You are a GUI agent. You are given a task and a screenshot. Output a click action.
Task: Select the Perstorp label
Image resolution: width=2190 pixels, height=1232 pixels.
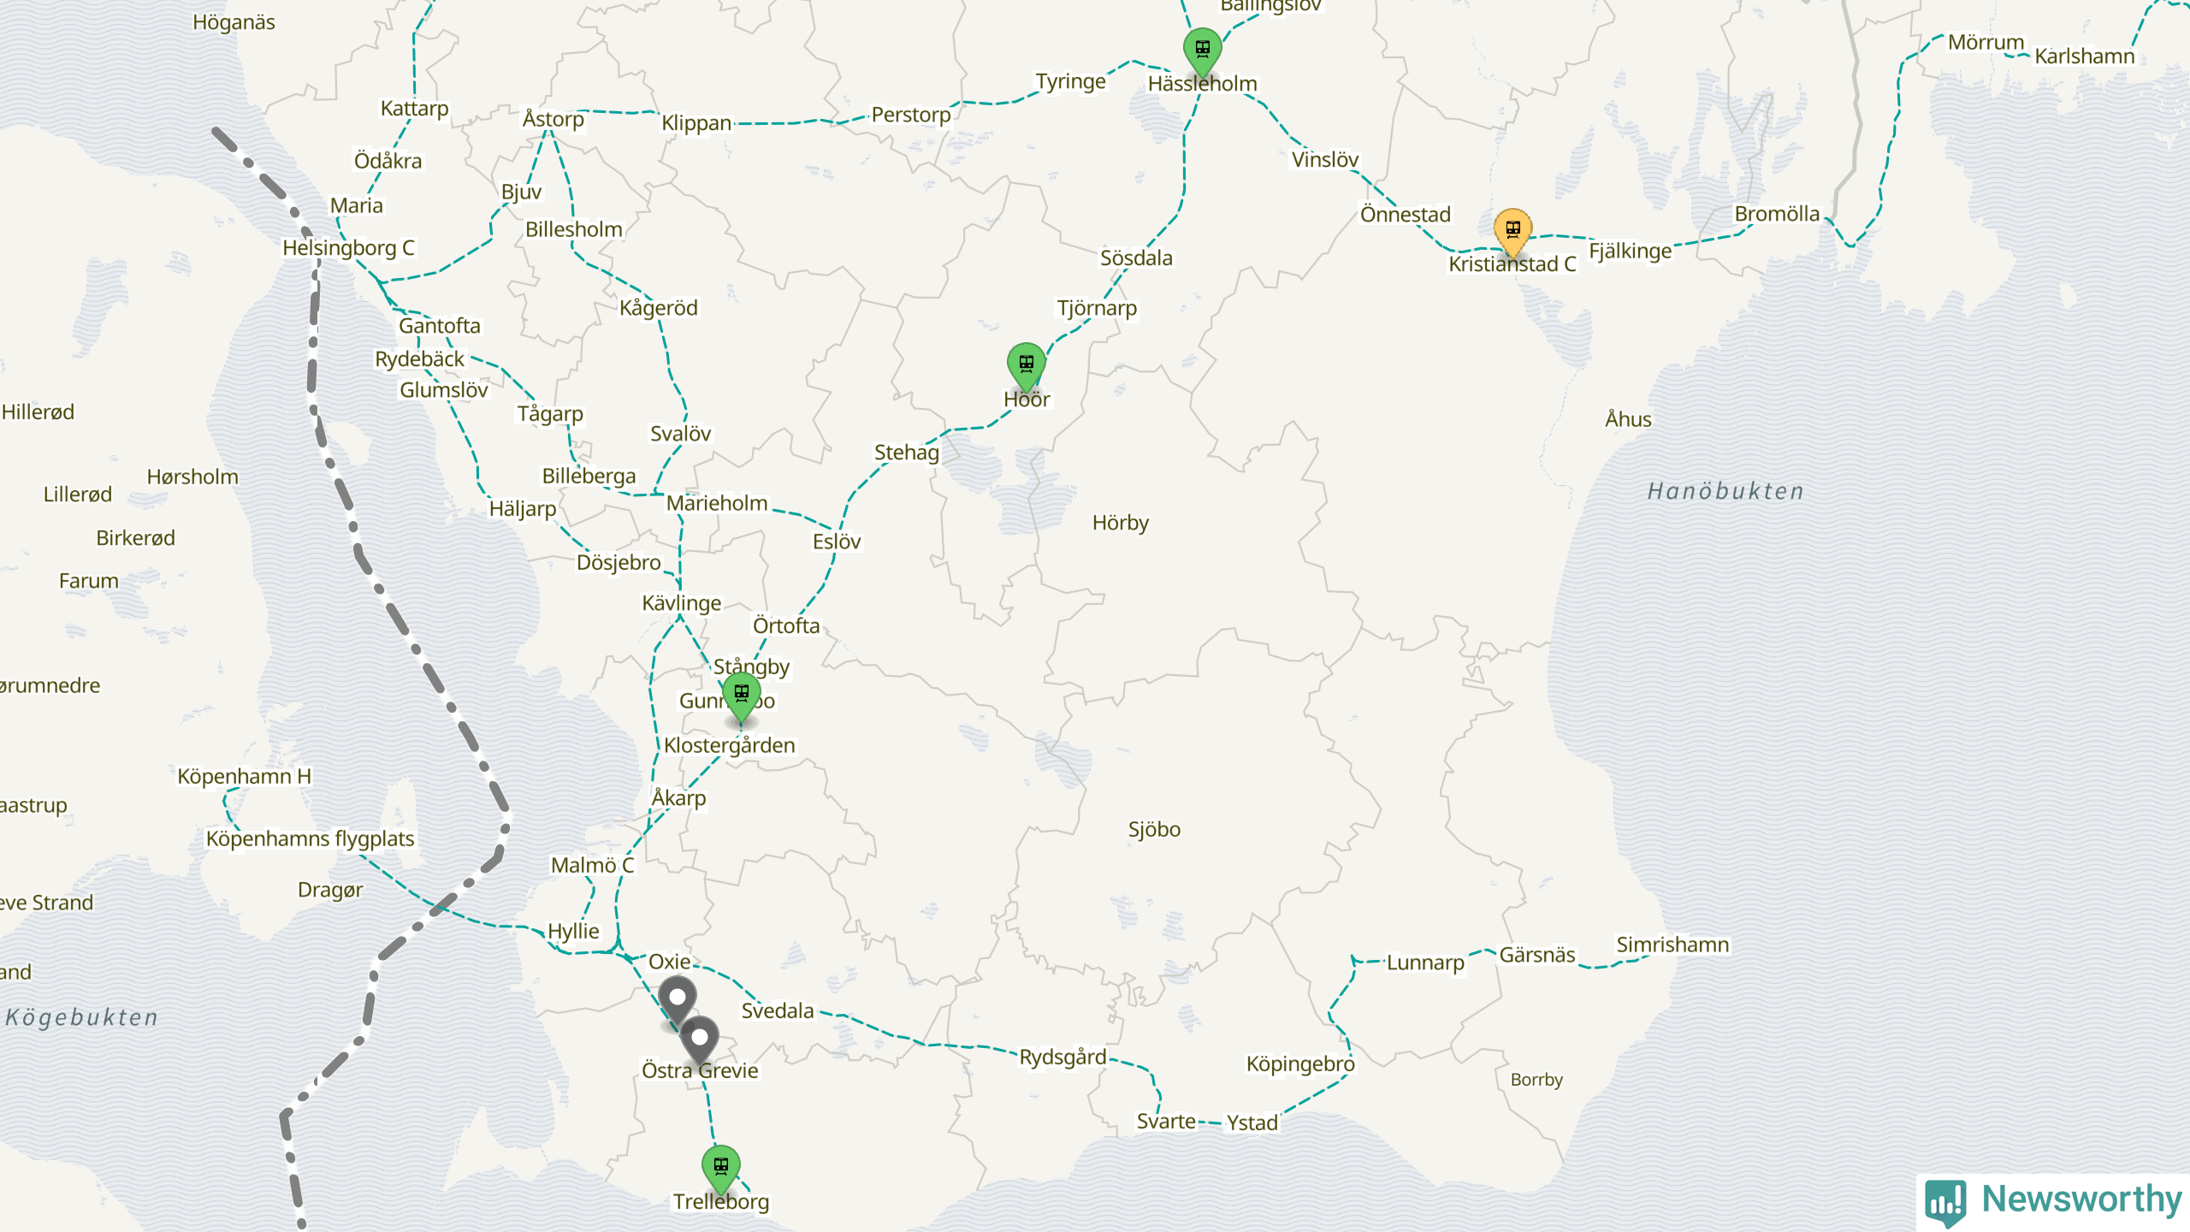pos(910,115)
